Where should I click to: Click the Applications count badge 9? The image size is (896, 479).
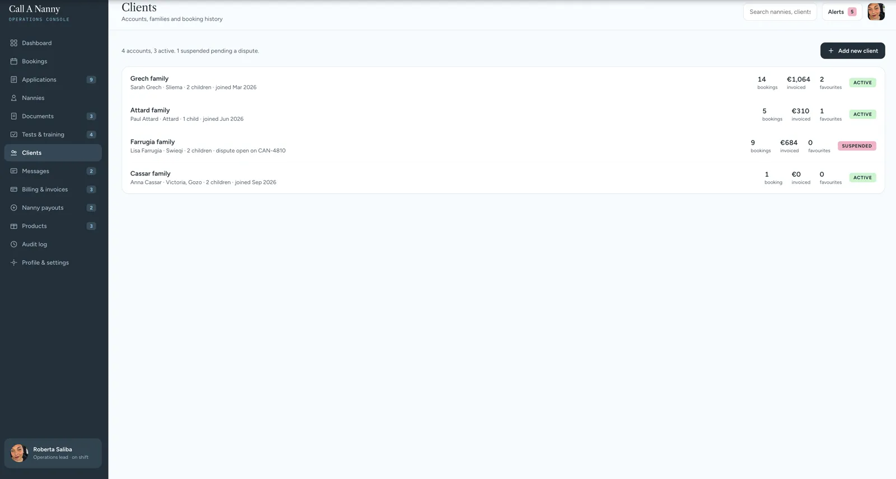coord(91,79)
